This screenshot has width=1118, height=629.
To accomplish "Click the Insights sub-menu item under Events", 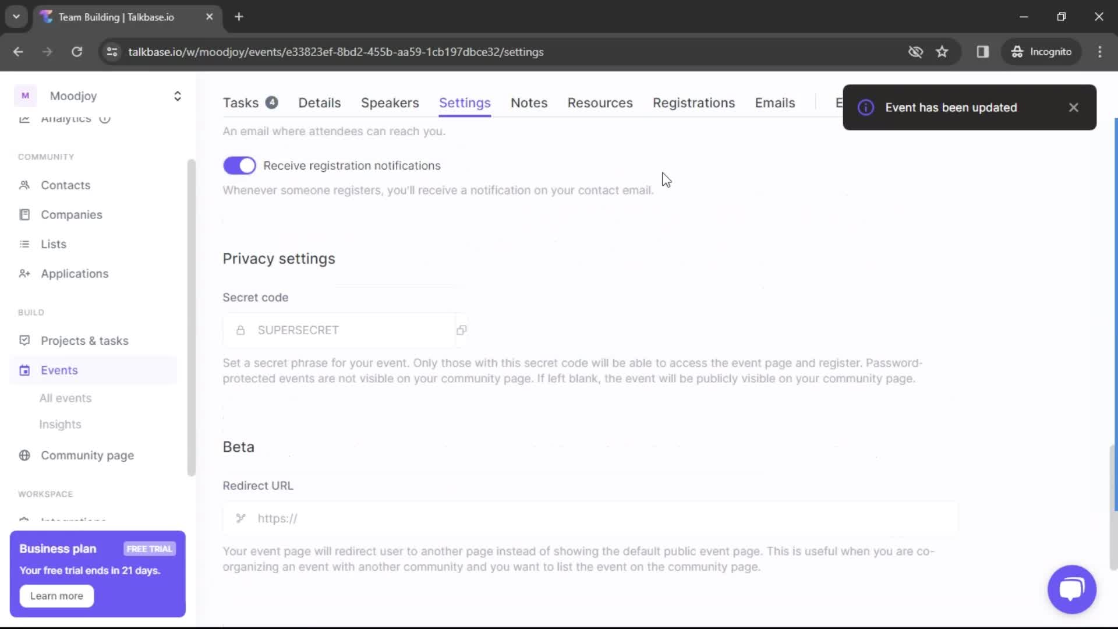I will pos(61,424).
